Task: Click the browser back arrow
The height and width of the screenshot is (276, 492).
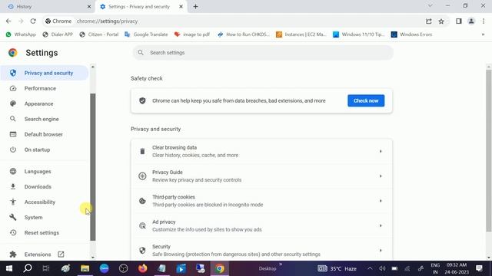Action: (x=8, y=21)
